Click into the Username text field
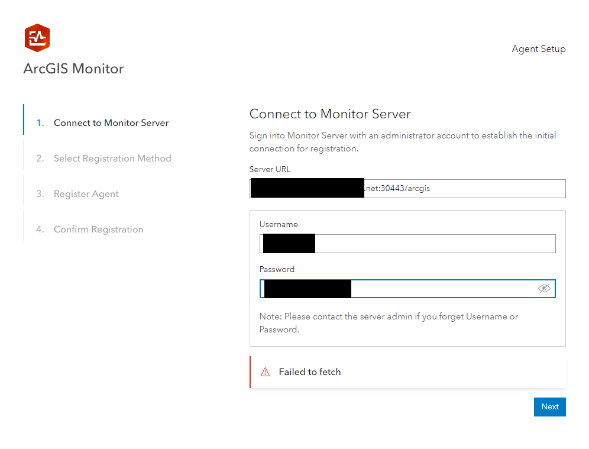589x449 pixels. click(432, 244)
